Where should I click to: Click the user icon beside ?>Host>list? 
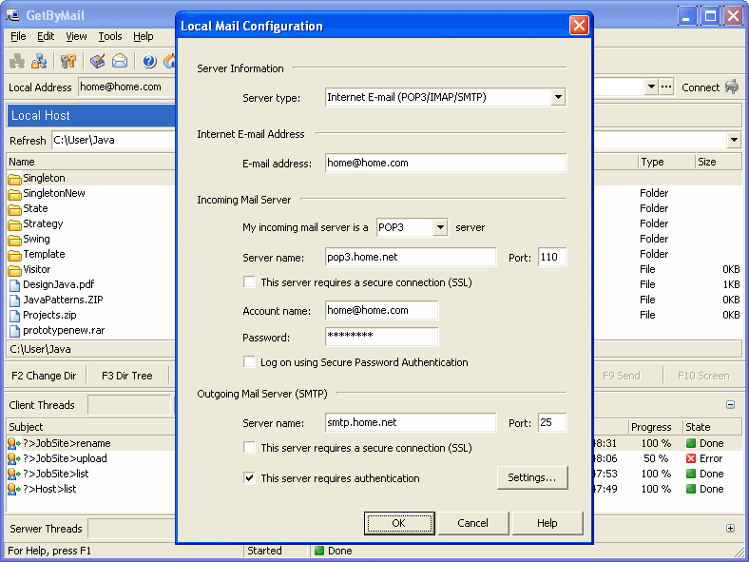coord(14,490)
